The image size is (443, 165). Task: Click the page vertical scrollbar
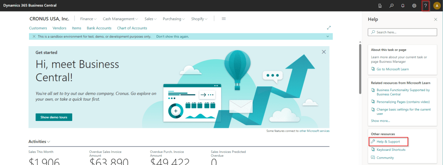coord(360,69)
